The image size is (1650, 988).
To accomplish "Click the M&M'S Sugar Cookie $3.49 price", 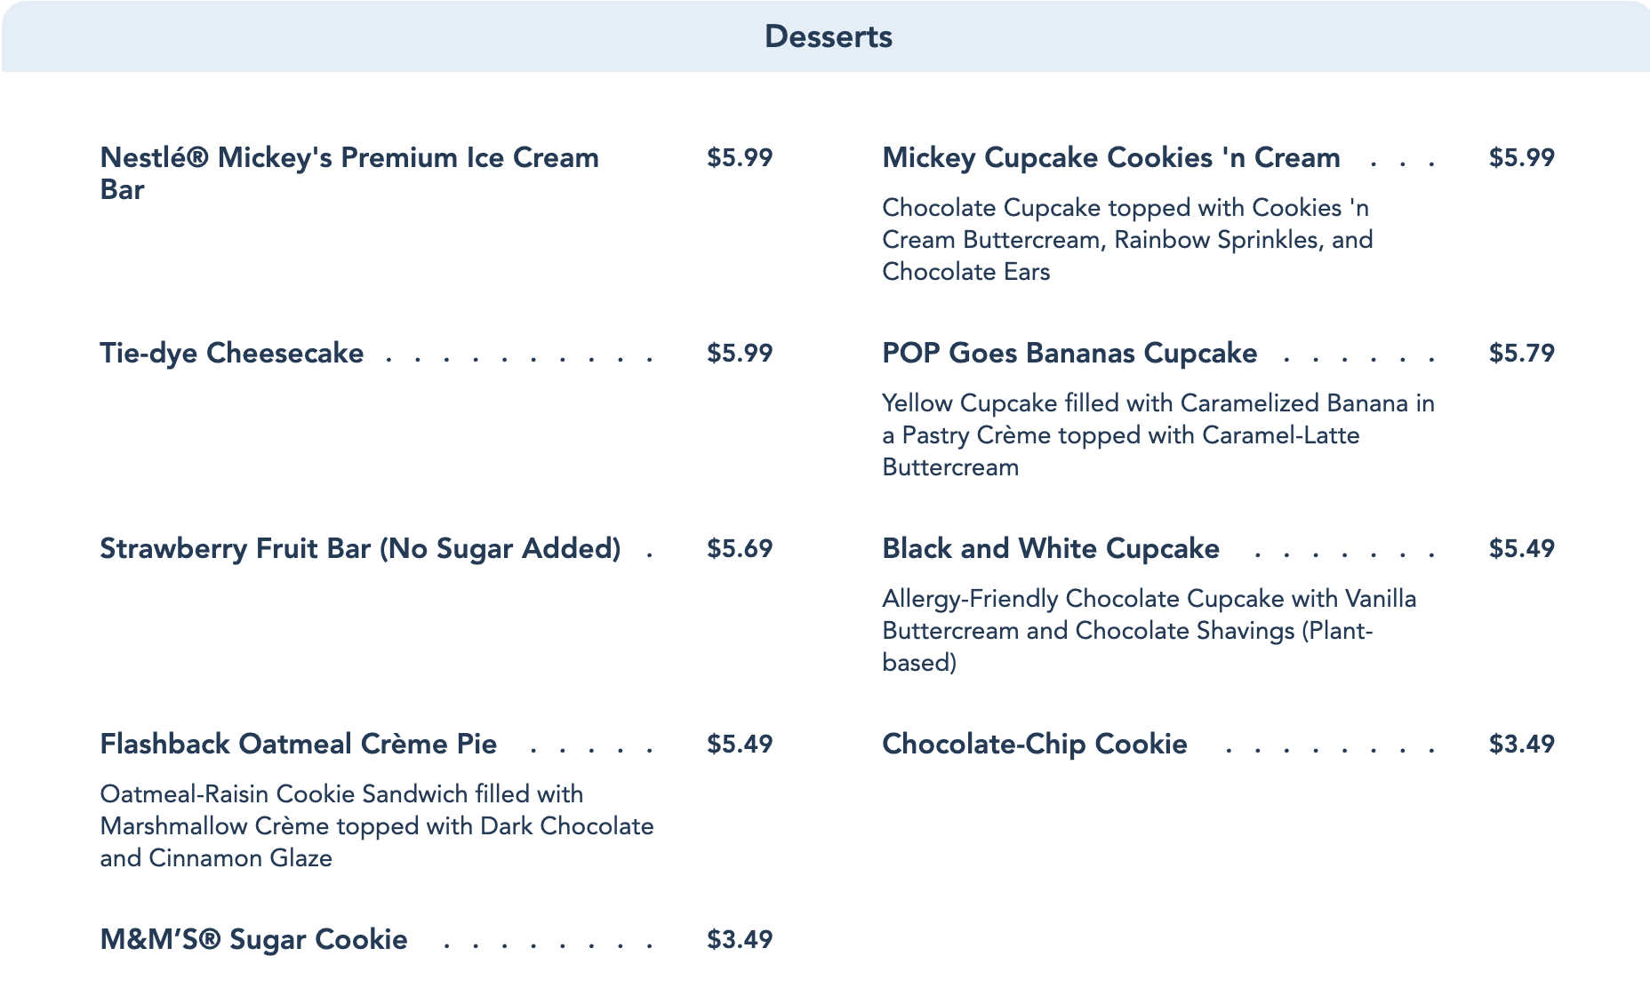I will 739,939.
